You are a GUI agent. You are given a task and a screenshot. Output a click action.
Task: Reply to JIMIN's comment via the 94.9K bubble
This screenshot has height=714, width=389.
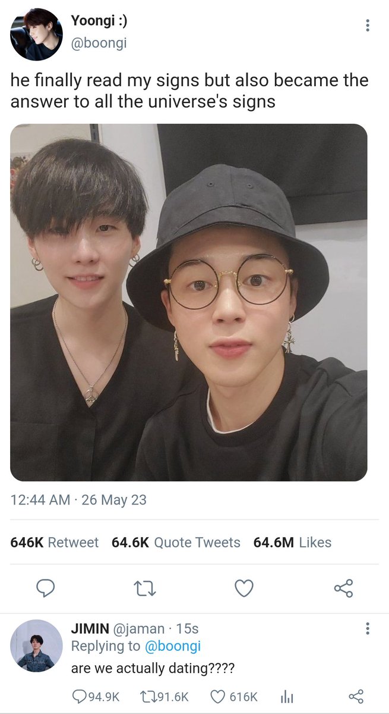click(x=96, y=696)
